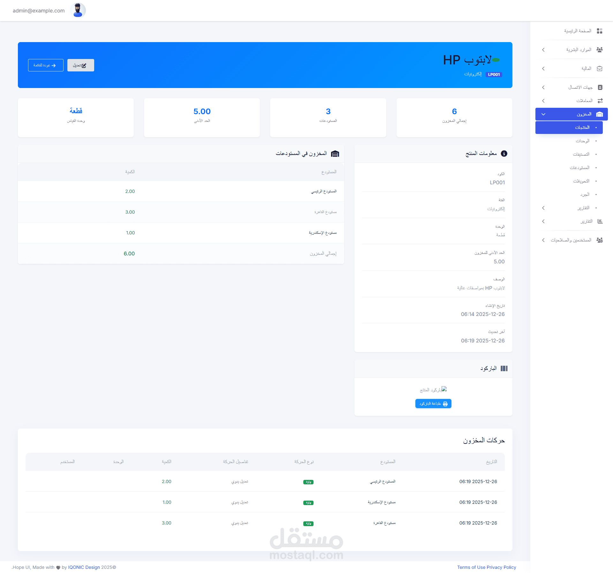Collapse the expanded المخزون section
Image resolution: width=613 pixels, height=573 pixels.
coord(543,114)
